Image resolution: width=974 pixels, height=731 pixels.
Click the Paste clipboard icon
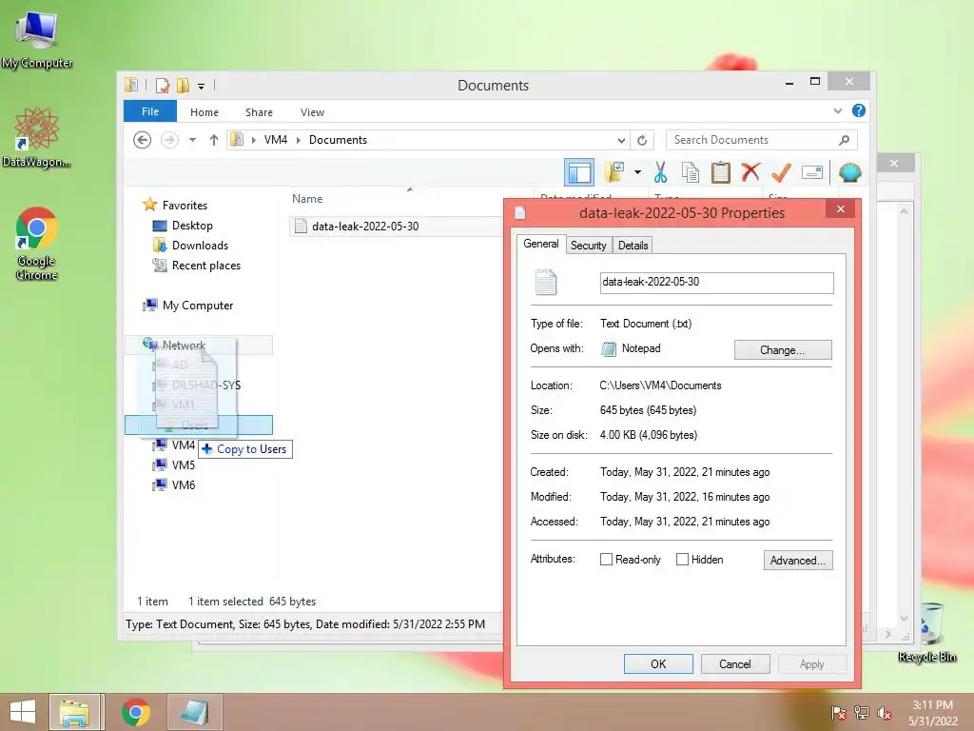tap(721, 172)
